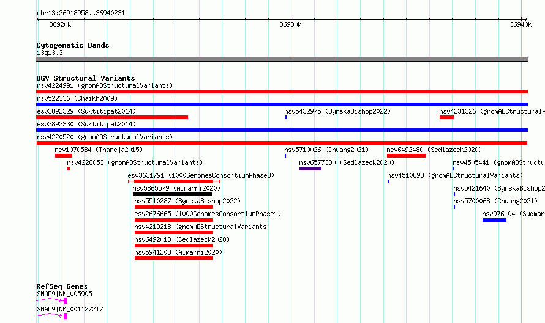The image size is (545, 323).
Task: Click small blue nsv4505441 marker
Action: click(454, 169)
